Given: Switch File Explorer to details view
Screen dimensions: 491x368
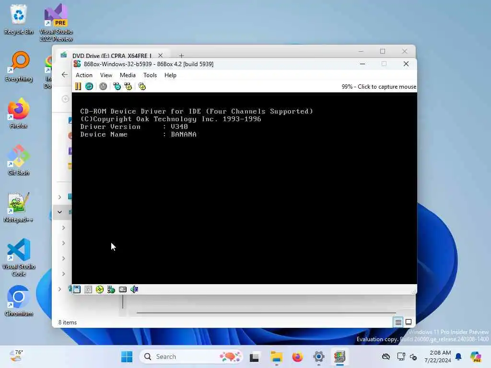Looking at the screenshot, I should click(x=398, y=322).
